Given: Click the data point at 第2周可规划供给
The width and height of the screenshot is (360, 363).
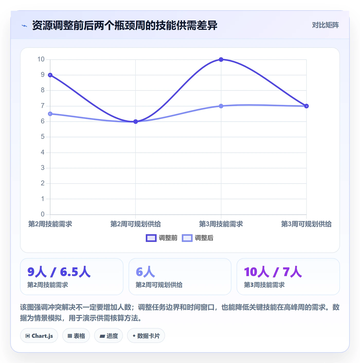Looking at the screenshot, I should pyautogui.click(x=136, y=122).
